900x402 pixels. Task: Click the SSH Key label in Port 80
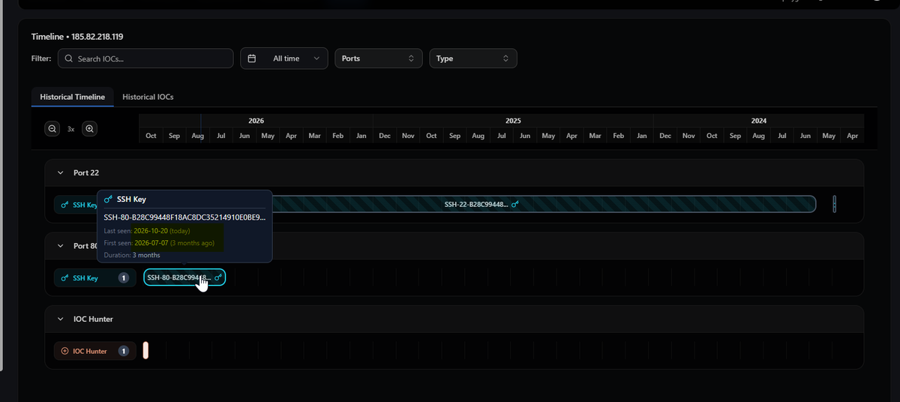point(95,277)
